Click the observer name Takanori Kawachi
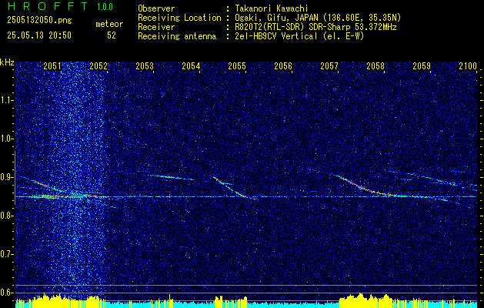The image size is (484, 308). tap(272, 9)
